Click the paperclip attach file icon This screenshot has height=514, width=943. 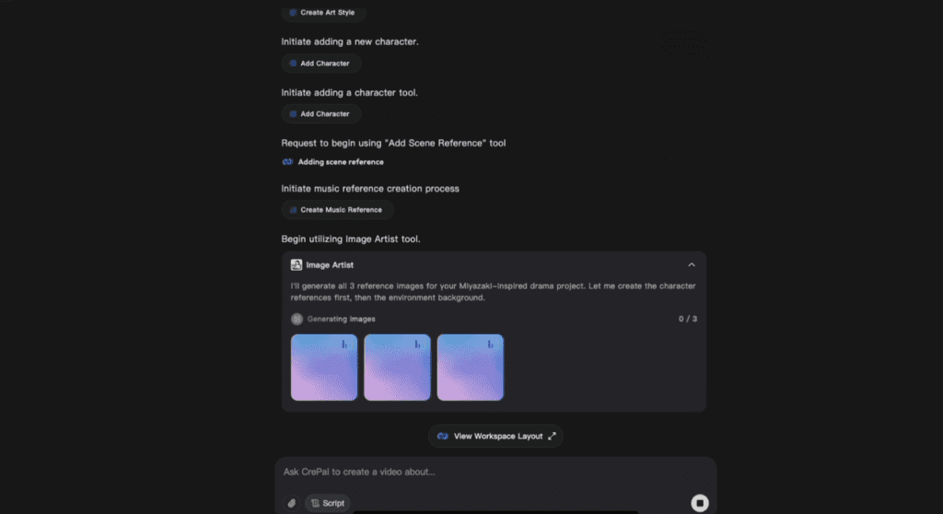tap(292, 504)
